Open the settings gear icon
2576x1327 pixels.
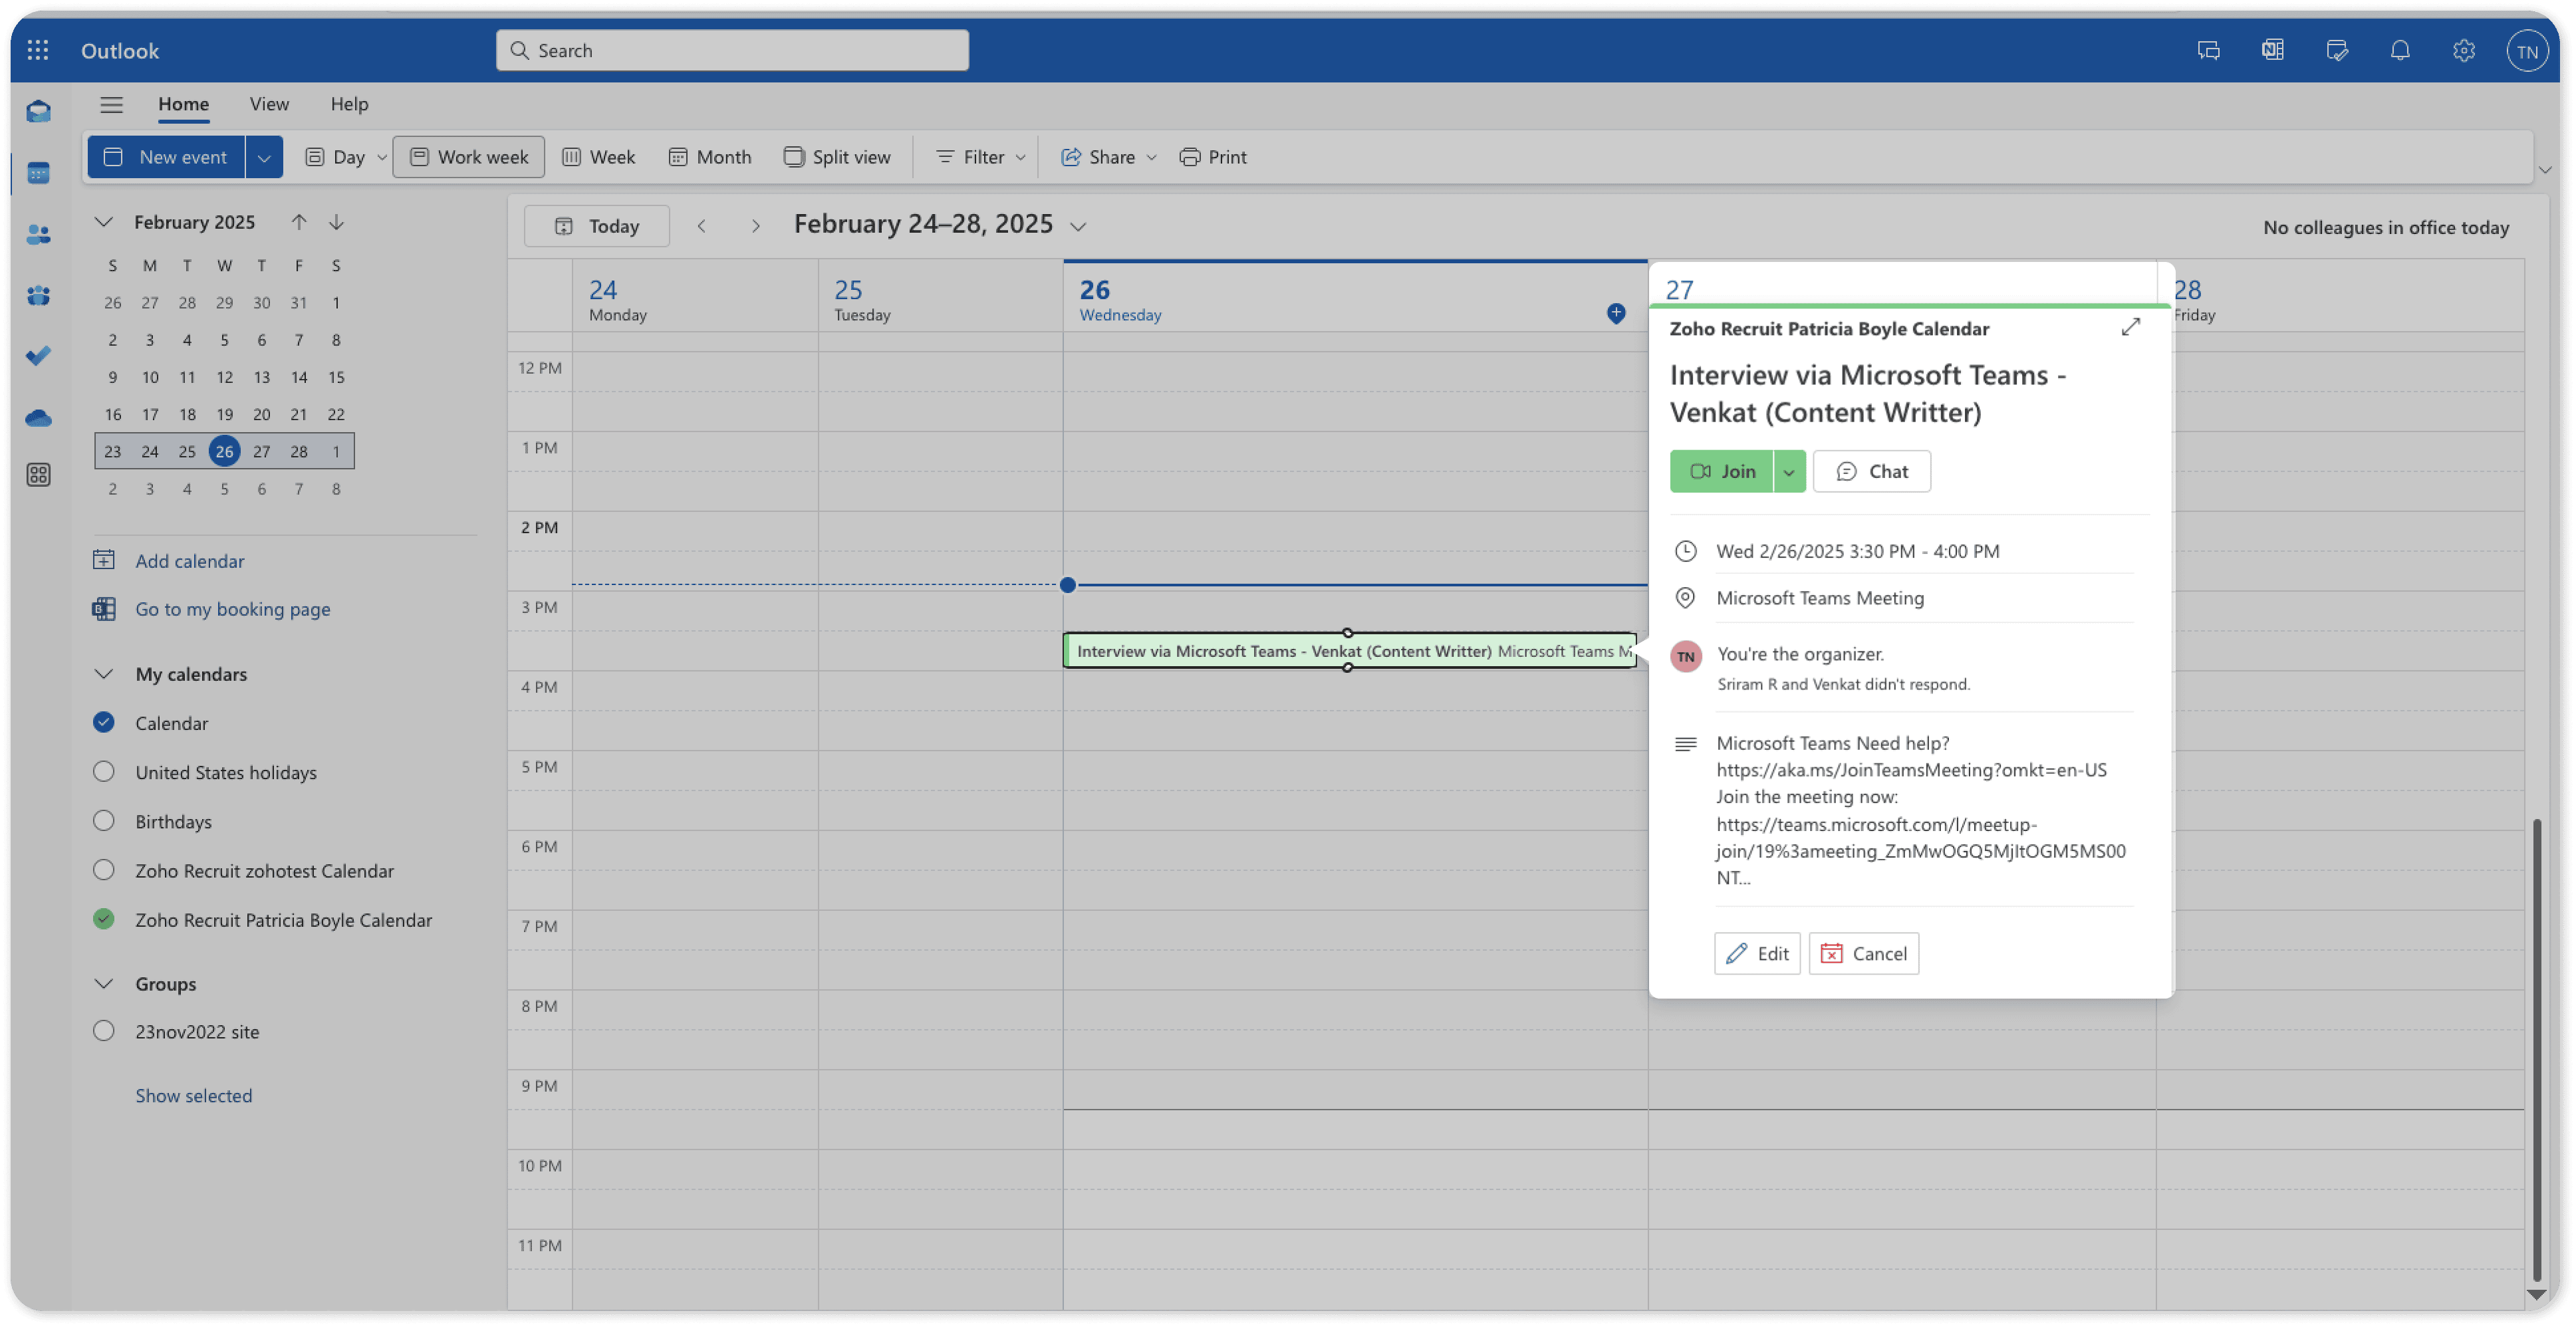point(2464,50)
